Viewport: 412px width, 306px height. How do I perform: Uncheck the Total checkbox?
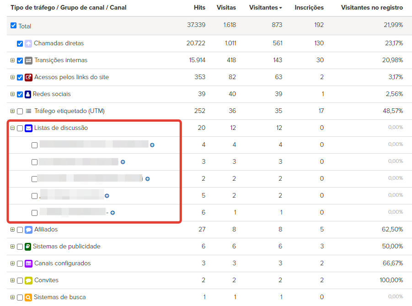14,26
